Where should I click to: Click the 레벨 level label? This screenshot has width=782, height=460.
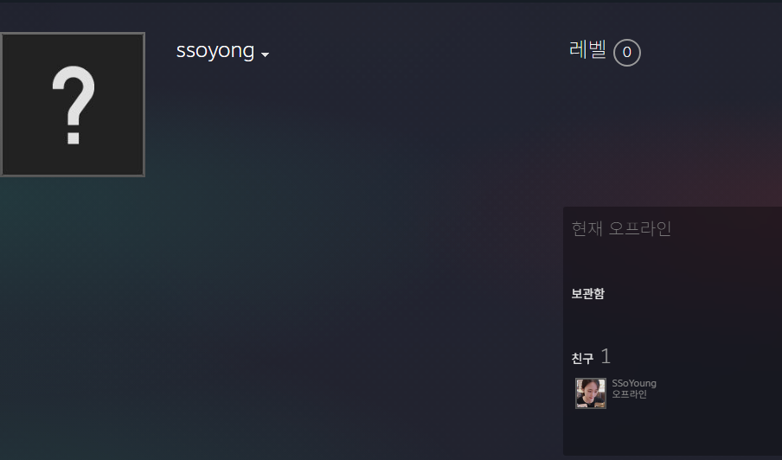pyautogui.click(x=587, y=50)
